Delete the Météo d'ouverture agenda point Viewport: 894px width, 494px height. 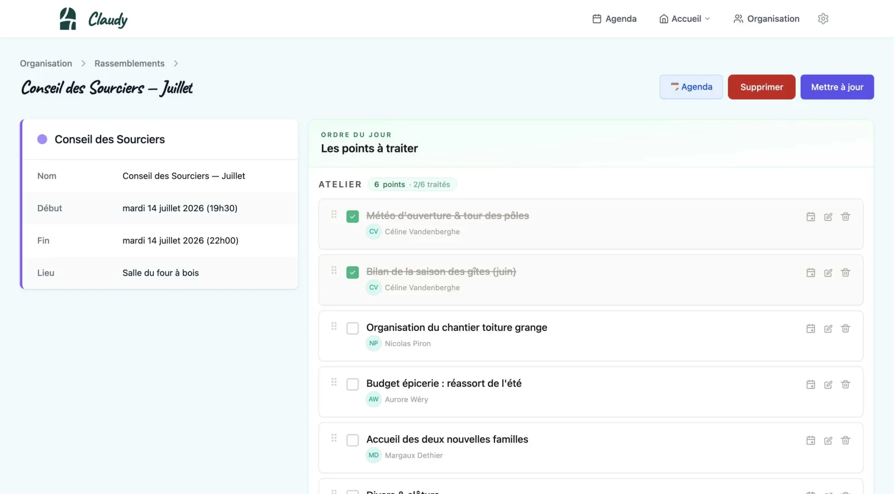tap(845, 217)
